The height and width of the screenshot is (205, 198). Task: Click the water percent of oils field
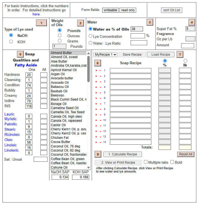pos(137,29)
